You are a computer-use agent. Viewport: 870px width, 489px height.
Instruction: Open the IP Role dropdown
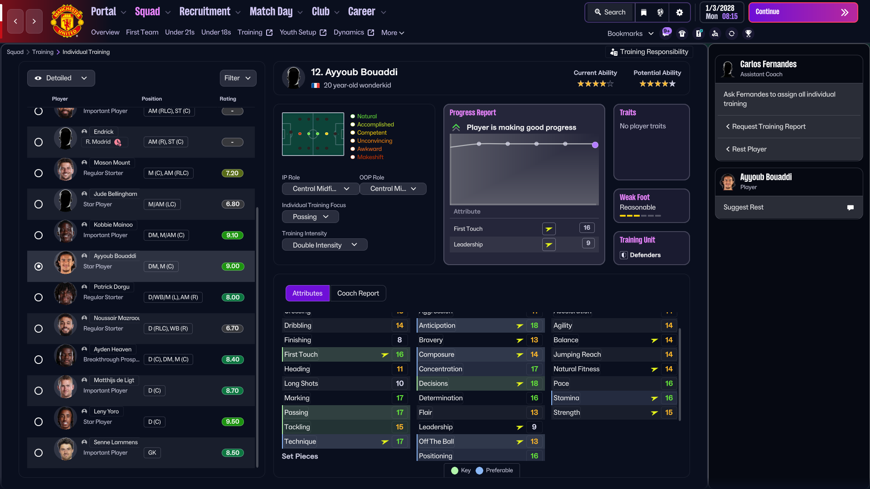[321, 189]
